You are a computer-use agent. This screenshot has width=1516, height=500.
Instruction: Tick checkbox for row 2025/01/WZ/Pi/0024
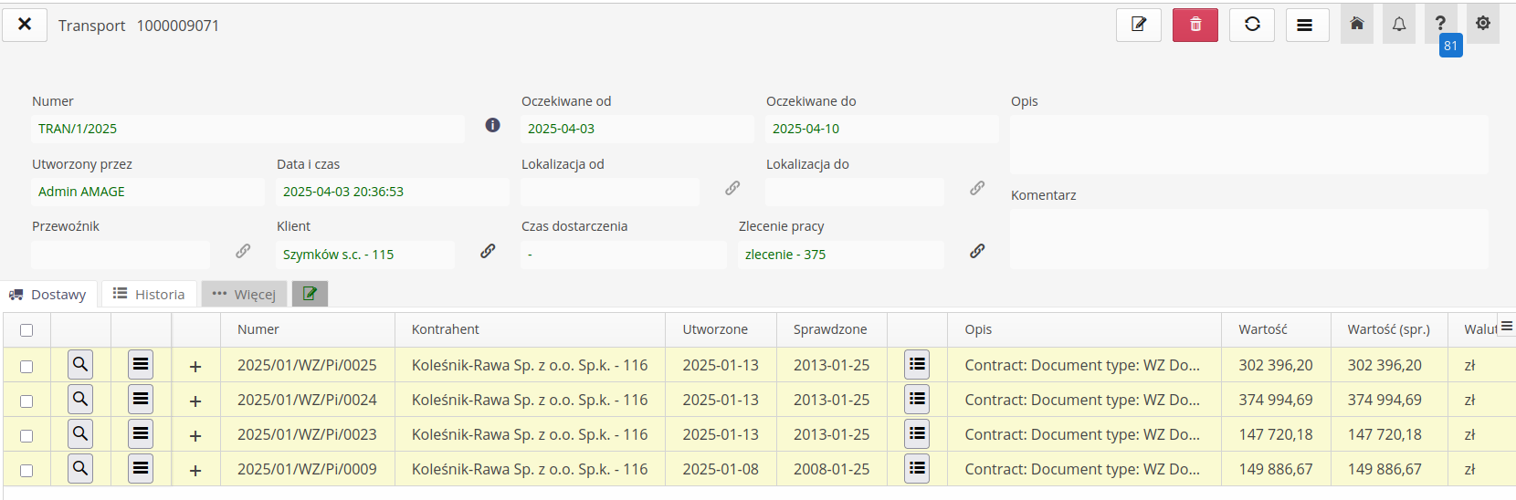point(26,401)
